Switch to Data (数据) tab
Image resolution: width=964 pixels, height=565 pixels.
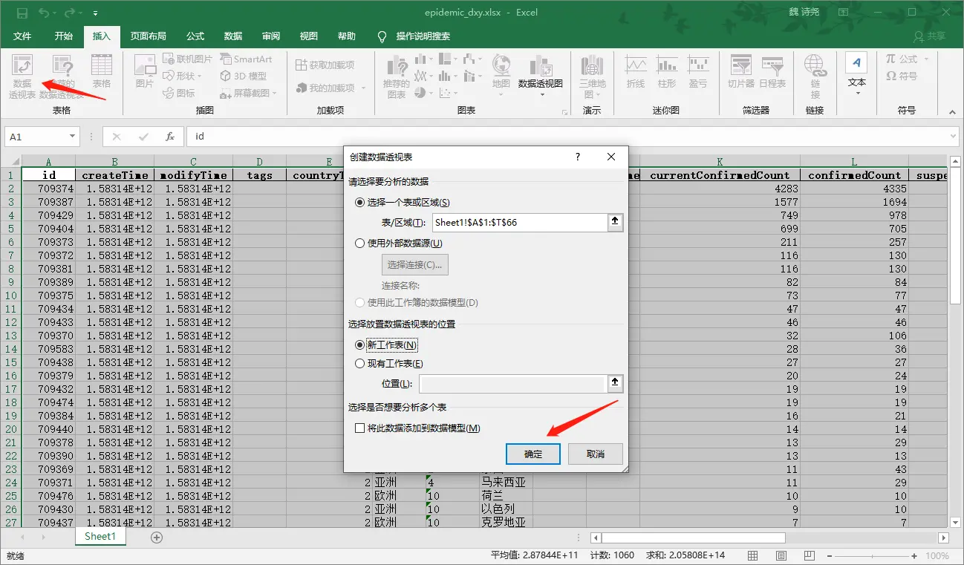click(233, 36)
